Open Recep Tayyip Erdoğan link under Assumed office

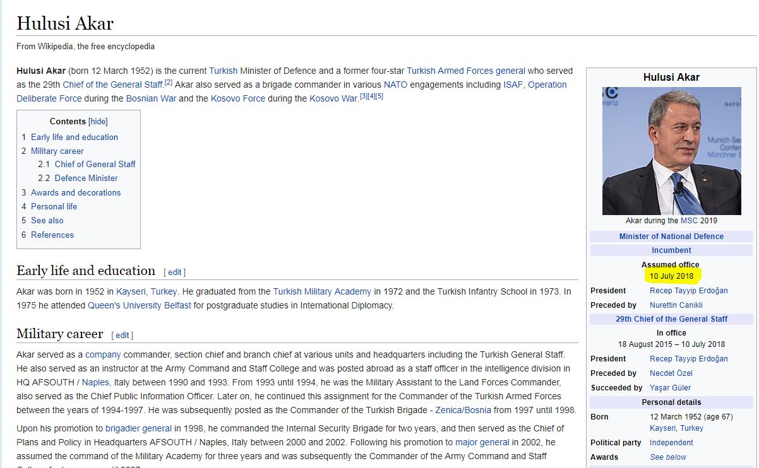(689, 291)
